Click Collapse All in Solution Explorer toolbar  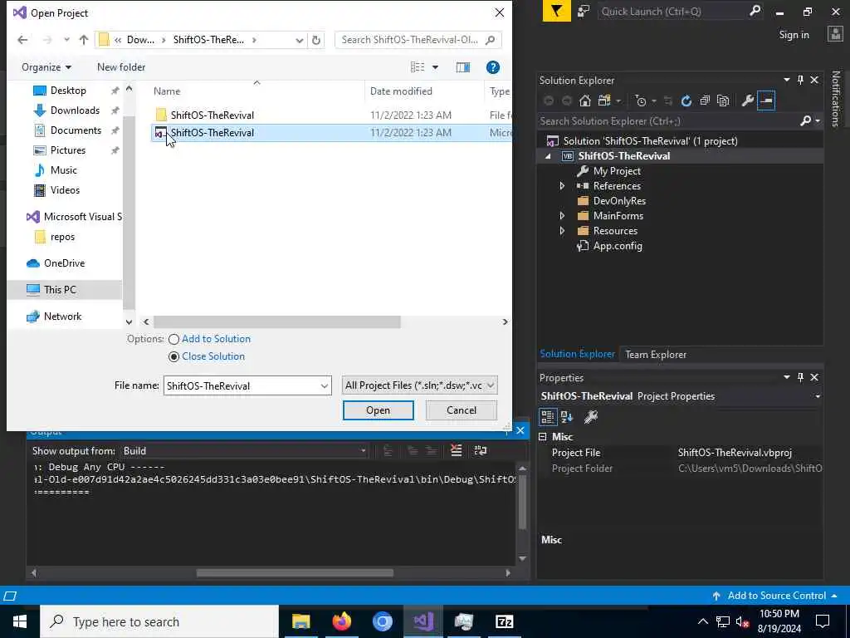tap(705, 101)
